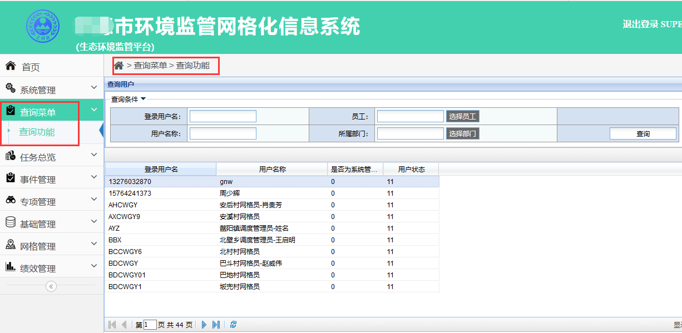Click the 选择员工 button
This screenshot has width=682, height=333.
click(x=462, y=116)
